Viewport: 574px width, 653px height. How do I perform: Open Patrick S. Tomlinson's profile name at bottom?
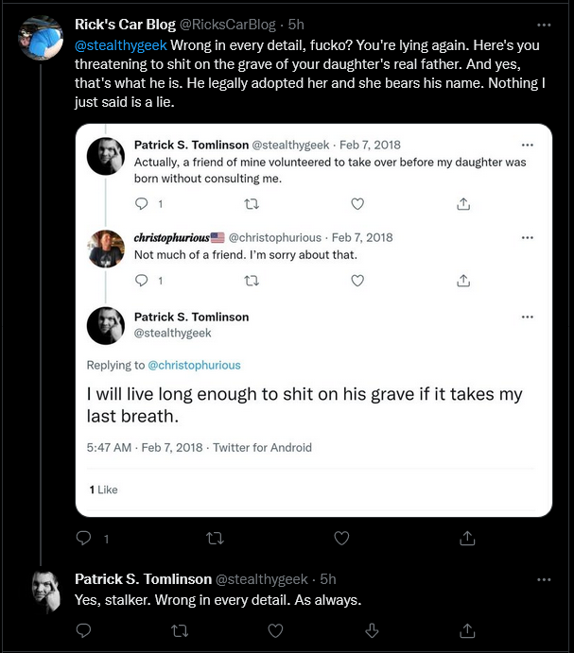coord(144,579)
